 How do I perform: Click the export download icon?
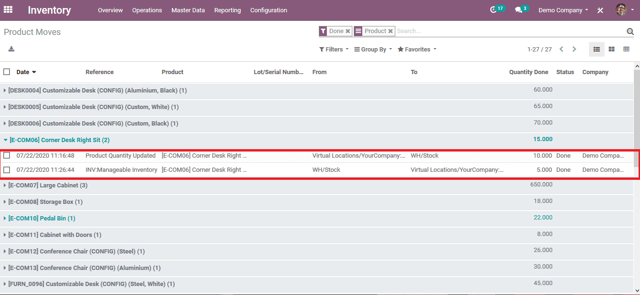(11, 49)
